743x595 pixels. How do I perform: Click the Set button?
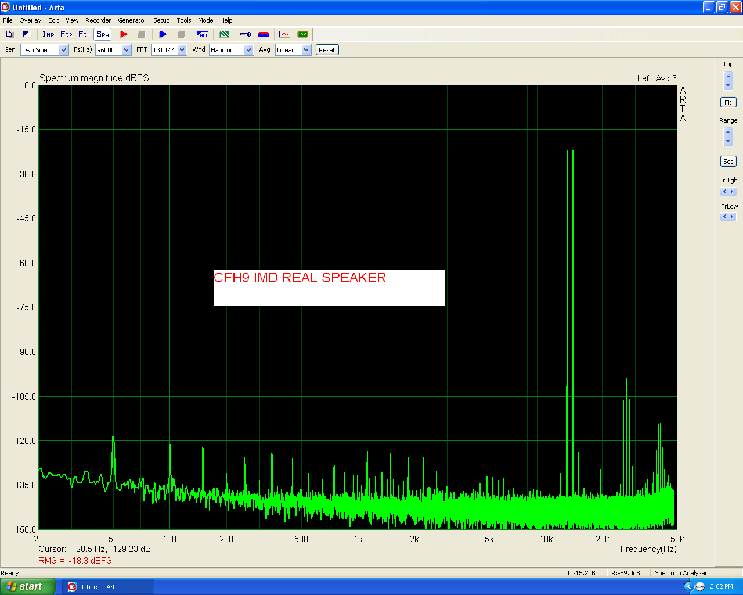[x=728, y=162]
